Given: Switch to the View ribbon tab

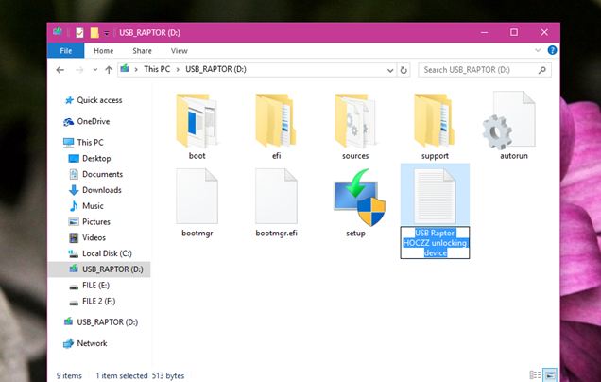Looking at the screenshot, I should (x=179, y=51).
